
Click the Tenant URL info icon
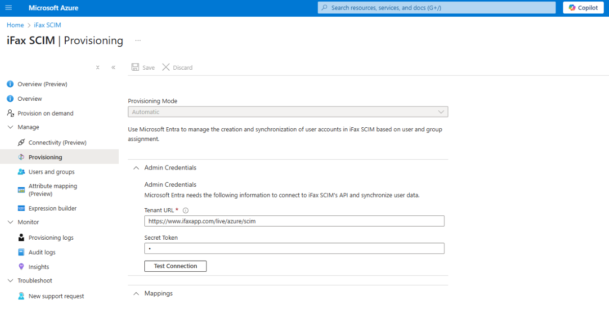pyautogui.click(x=186, y=211)
